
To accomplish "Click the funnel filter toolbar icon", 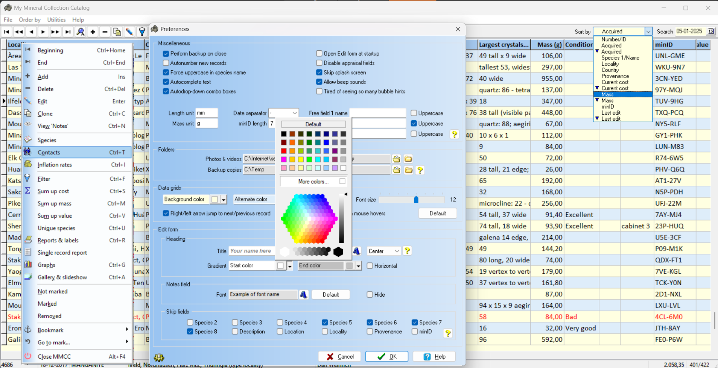I will point(142,32).
